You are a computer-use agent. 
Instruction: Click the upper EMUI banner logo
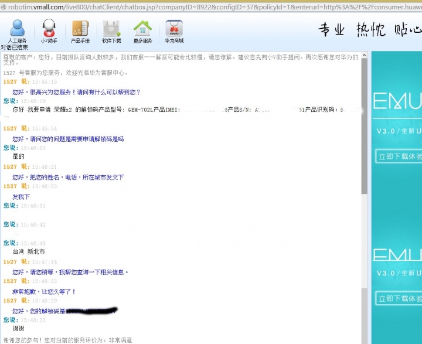pyautogui.click(x=397, y=101)
